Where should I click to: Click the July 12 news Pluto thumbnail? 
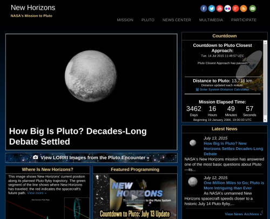pos(193,182)
